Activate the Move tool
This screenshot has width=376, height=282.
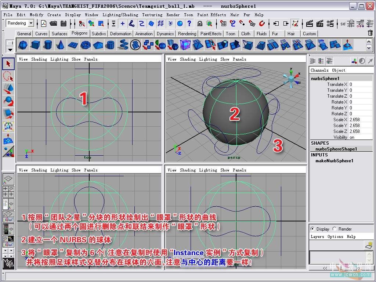[x=8, y=89]
